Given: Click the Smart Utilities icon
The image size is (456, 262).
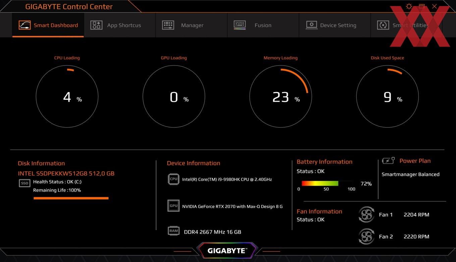Looking at the screenshot, I should tap(383, 25).
